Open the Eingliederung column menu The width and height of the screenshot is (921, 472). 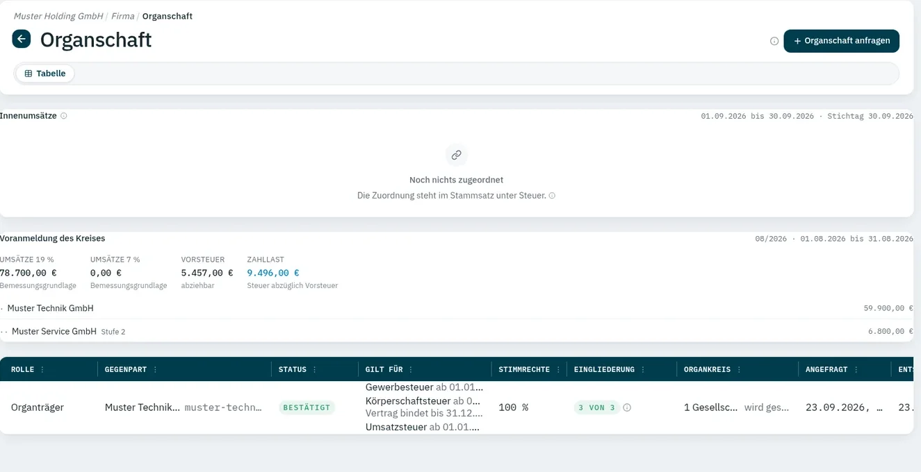tap(643, 370)
